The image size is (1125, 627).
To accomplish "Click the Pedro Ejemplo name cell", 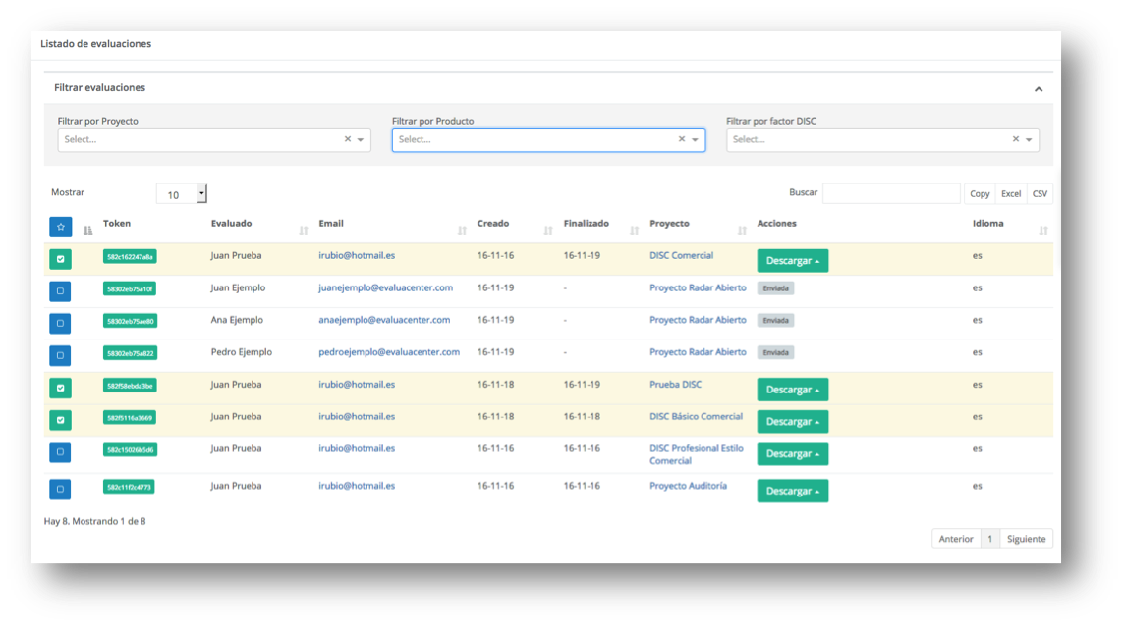I will [241, 352].
